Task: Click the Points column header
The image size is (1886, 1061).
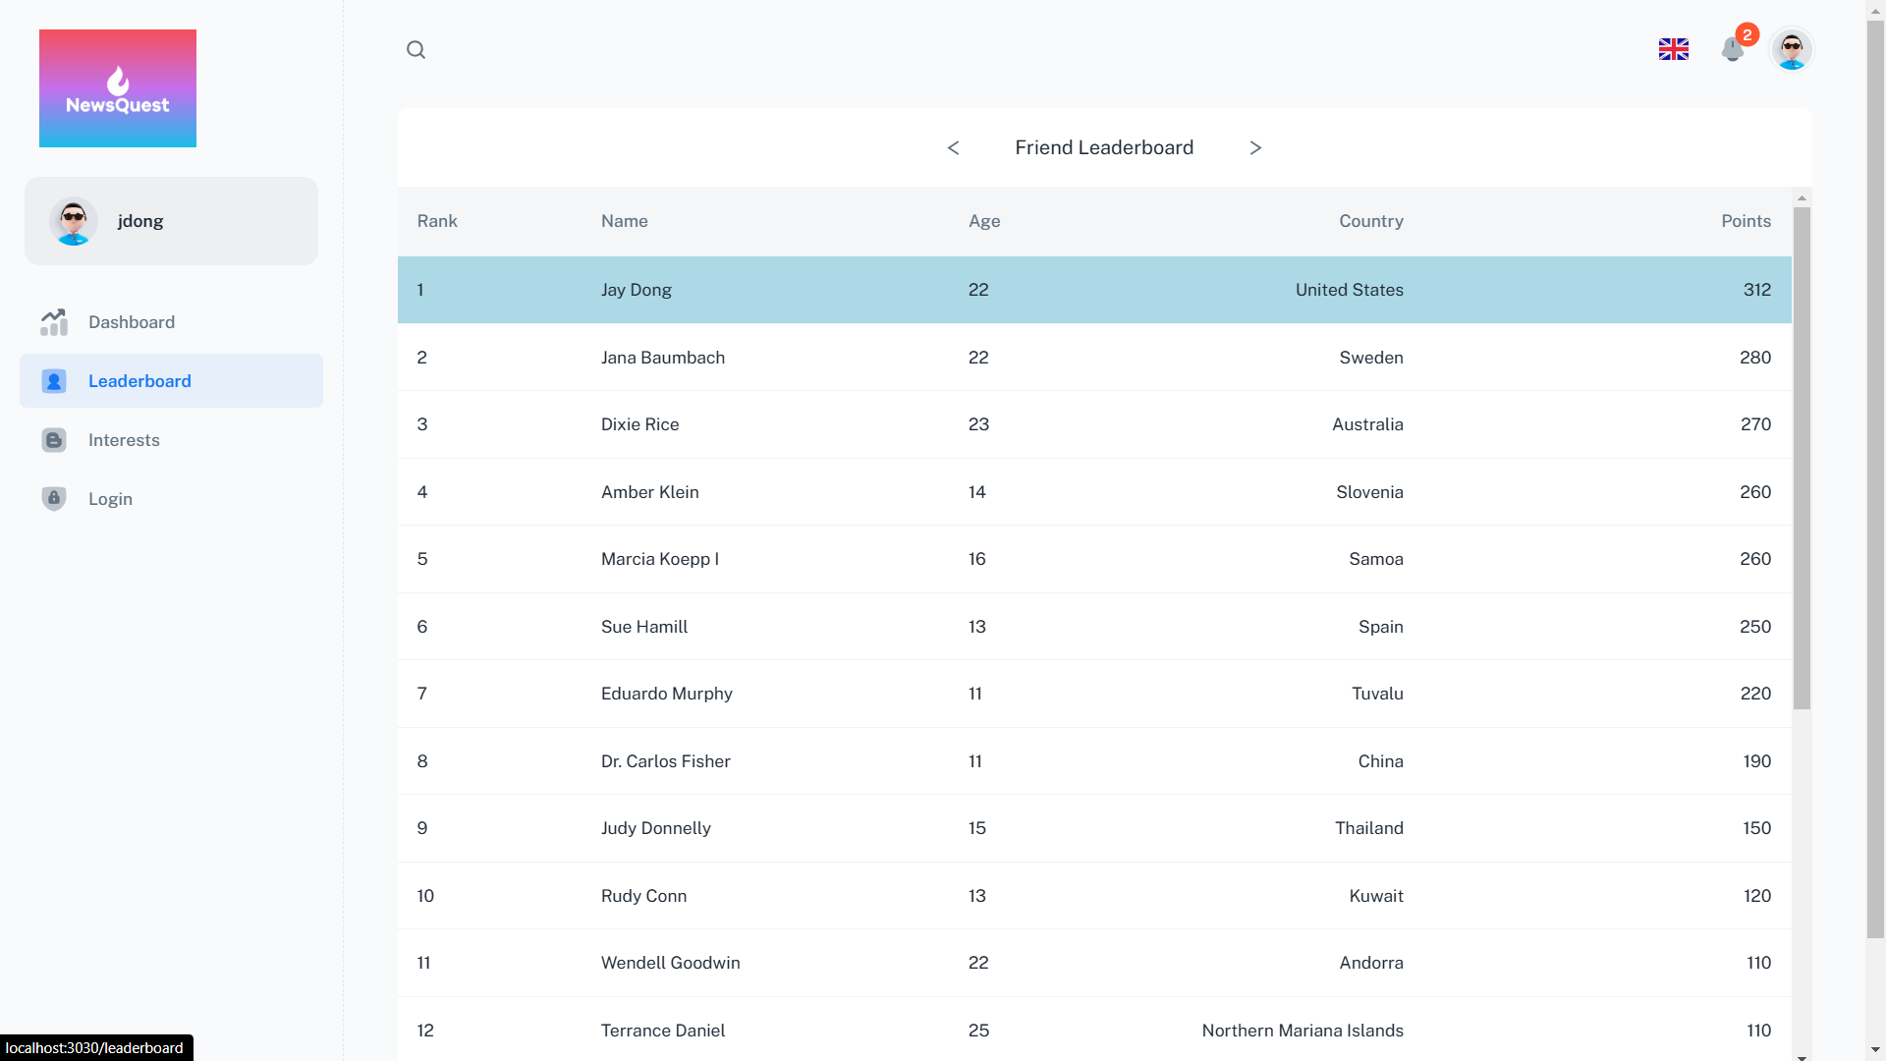Action: (x=1746, y=221)
